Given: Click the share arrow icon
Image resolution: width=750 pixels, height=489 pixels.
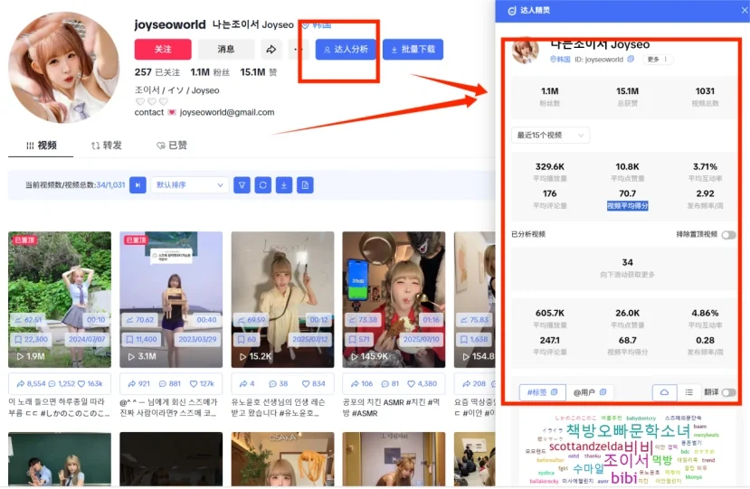Looking at the screenshot, I should pyautogui.click(x=271, y=49).
